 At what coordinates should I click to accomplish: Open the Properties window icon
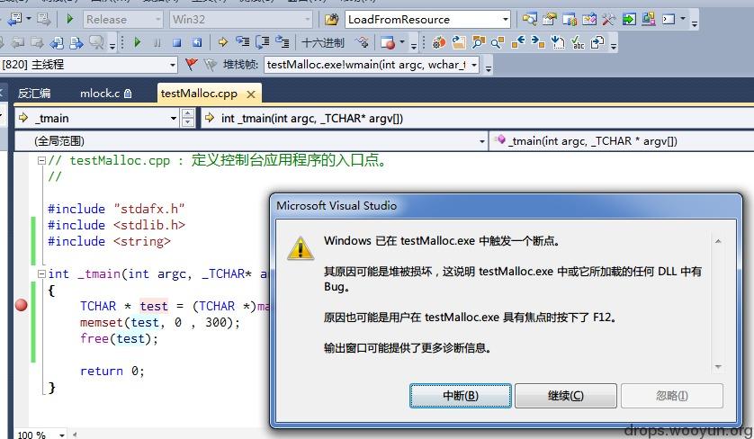pos(549,19)
